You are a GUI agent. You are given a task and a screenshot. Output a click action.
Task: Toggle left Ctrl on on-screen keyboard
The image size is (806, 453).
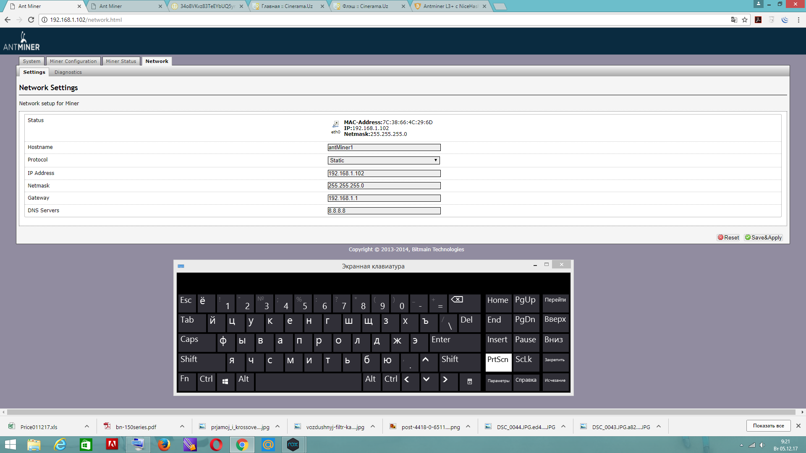(206, 382)
